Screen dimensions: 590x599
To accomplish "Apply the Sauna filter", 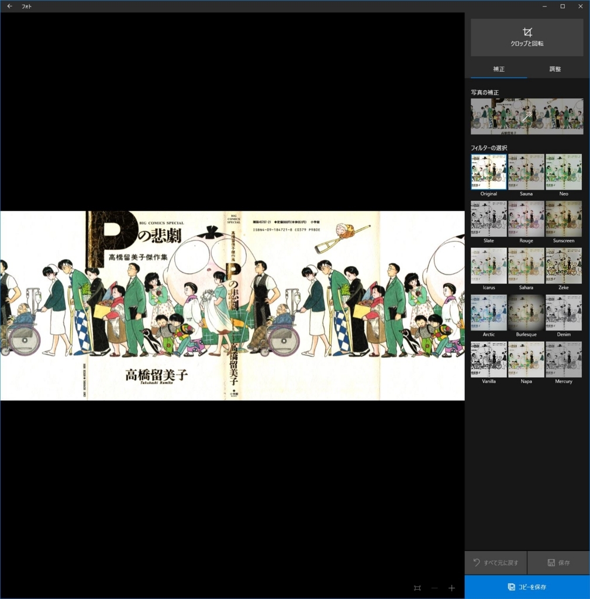I will coord(526,172).
